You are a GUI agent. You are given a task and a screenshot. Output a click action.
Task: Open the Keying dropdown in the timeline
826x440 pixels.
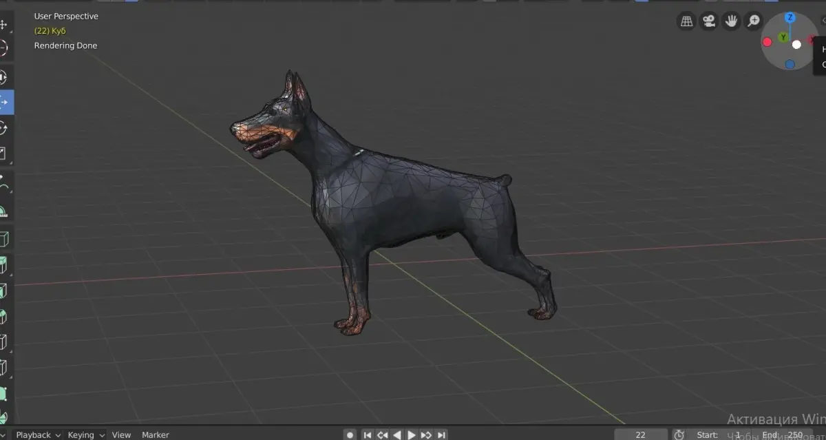pos(85,434)
